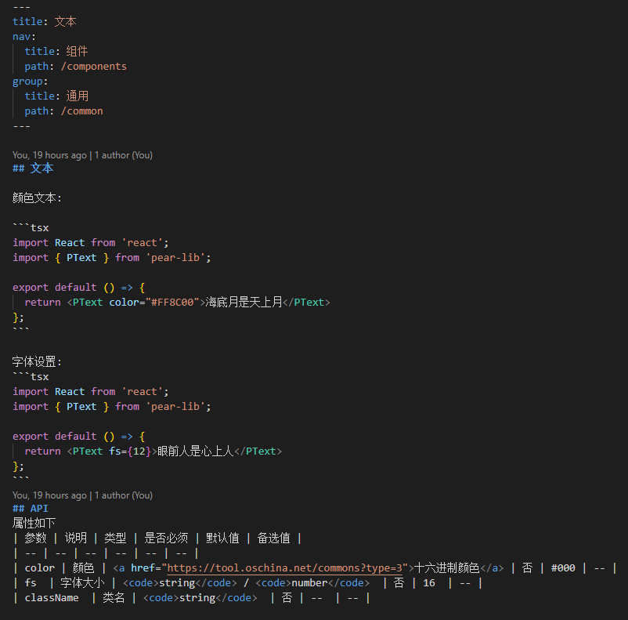Click the '十六进制颜色' anchor text

click(446, 567)
